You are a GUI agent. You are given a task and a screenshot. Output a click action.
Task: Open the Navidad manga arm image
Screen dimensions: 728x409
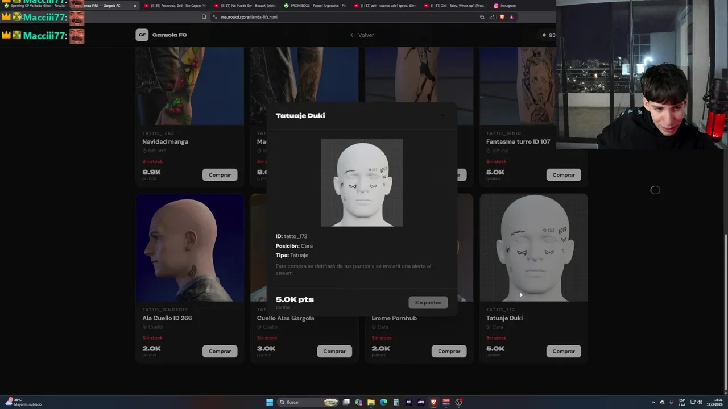click(190, 86)
